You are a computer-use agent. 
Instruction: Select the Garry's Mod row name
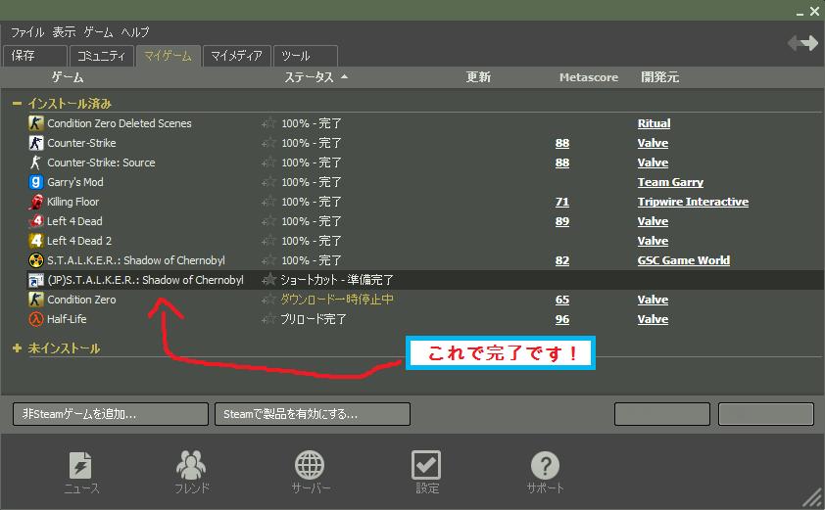coord(75,182)
